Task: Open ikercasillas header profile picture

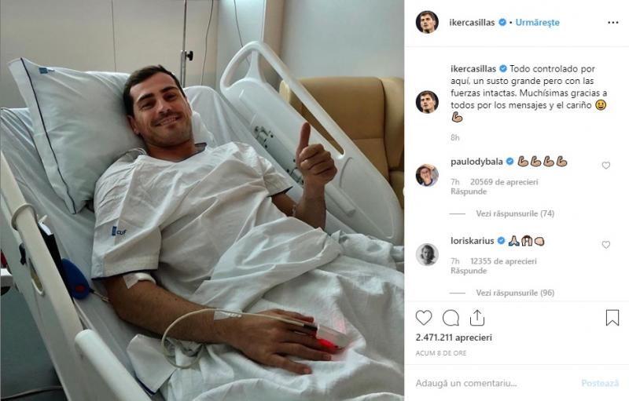Action: coord(427,23)
